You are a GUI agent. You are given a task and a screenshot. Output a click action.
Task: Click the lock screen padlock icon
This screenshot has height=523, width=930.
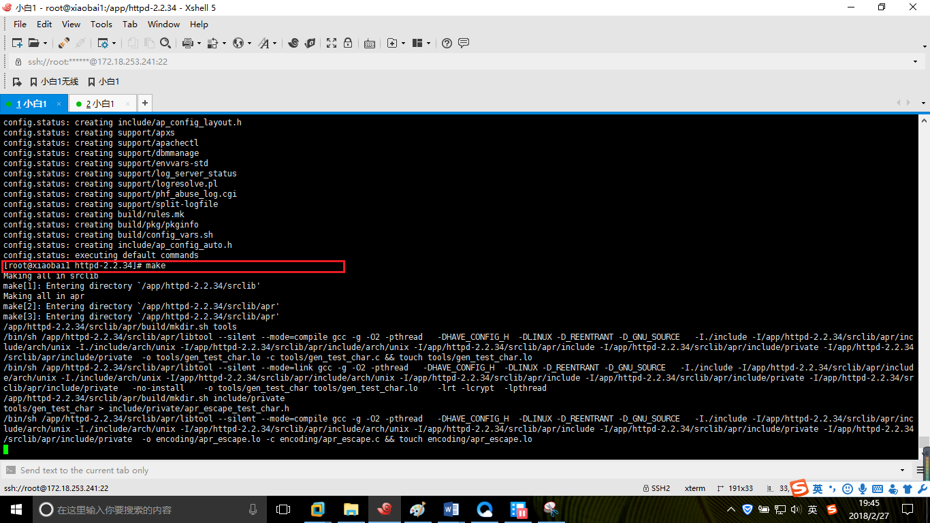click(348, 43)
